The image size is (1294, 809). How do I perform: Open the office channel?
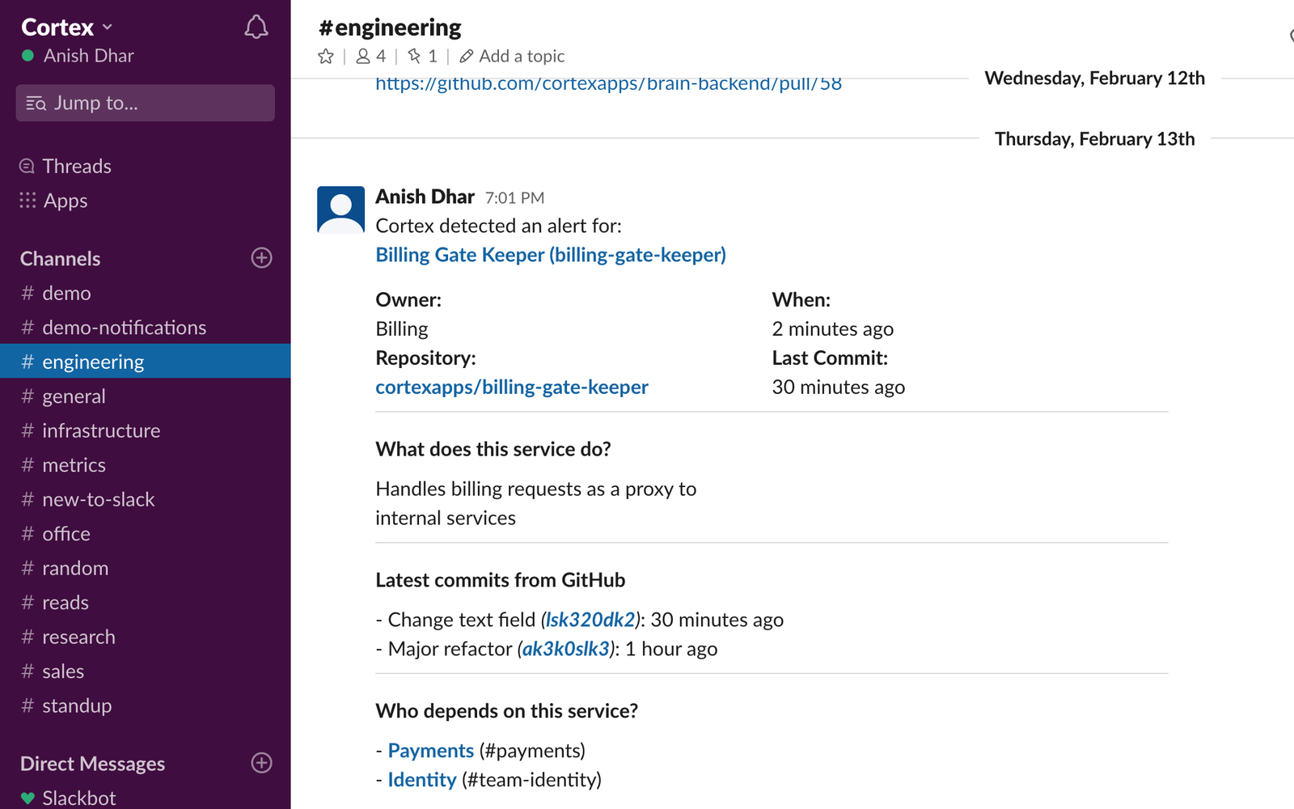pos(146,533)
